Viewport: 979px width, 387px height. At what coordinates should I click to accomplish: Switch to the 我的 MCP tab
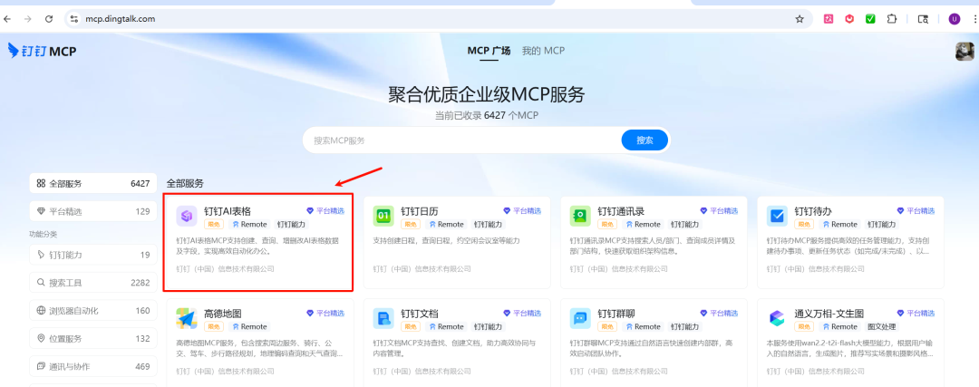click(x=543, y=51)
